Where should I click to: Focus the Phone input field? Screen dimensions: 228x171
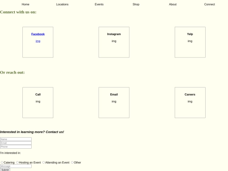(x=16, y=147)
